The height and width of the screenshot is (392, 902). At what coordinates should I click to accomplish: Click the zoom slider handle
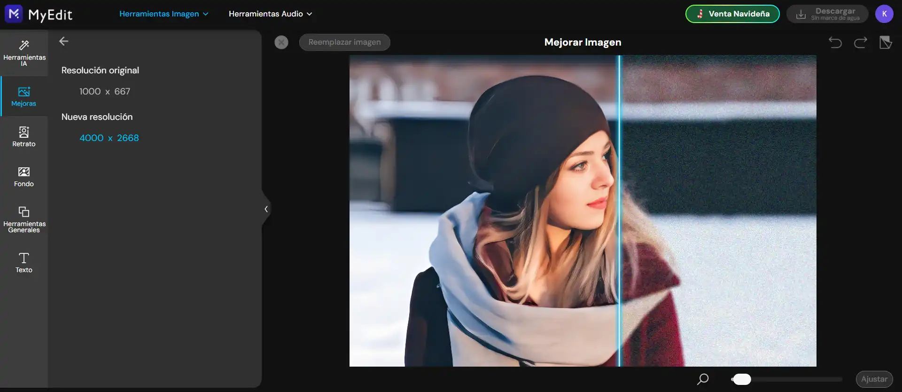(x=742, y=379)
